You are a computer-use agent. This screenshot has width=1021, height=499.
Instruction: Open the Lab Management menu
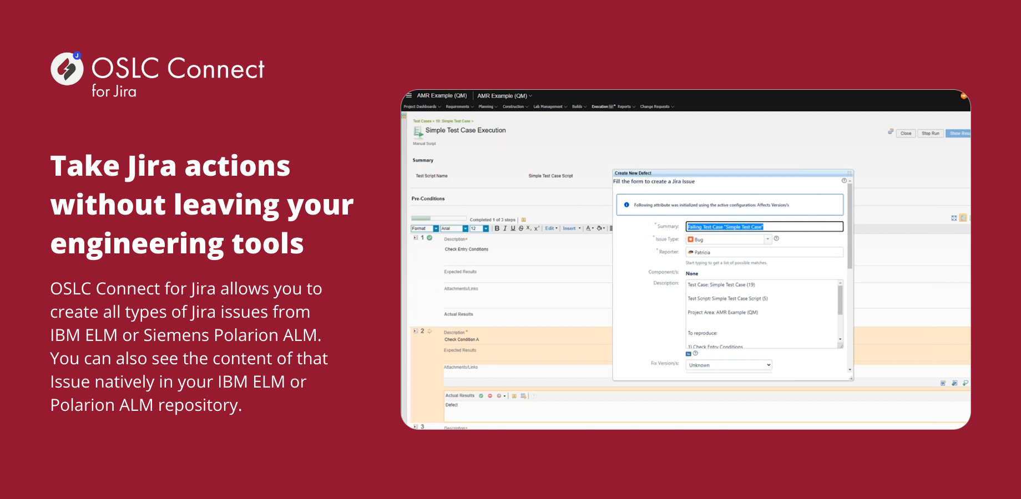click(x=547, y=106)
